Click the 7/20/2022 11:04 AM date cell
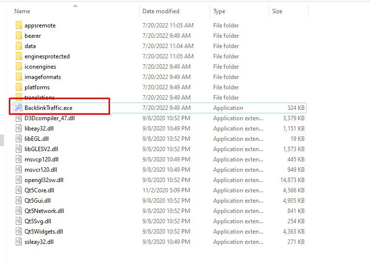The image size is (370, 264). click(x=168, y=46)
